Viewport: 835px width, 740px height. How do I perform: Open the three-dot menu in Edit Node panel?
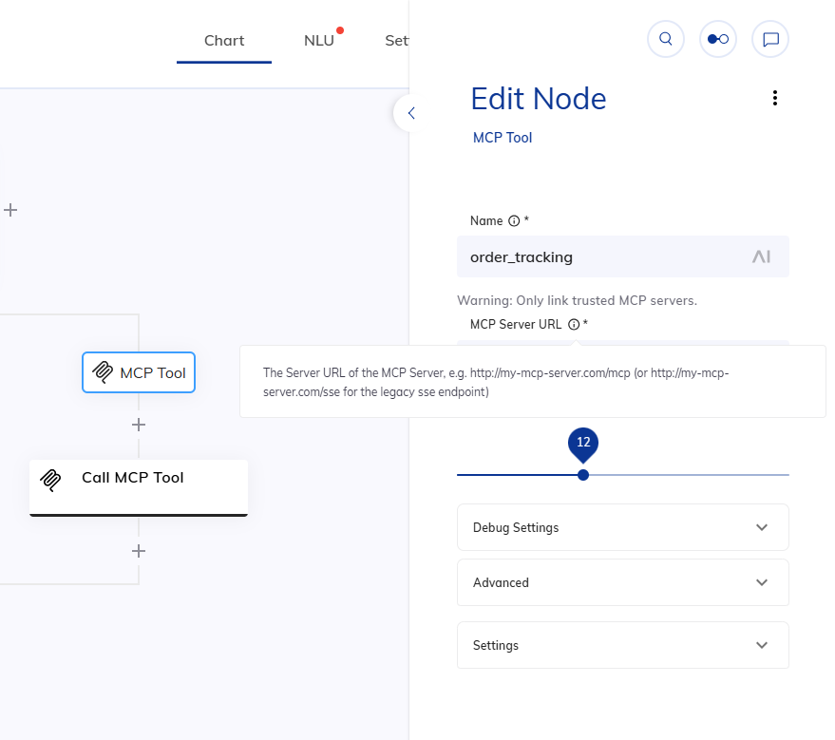point(774,97)
